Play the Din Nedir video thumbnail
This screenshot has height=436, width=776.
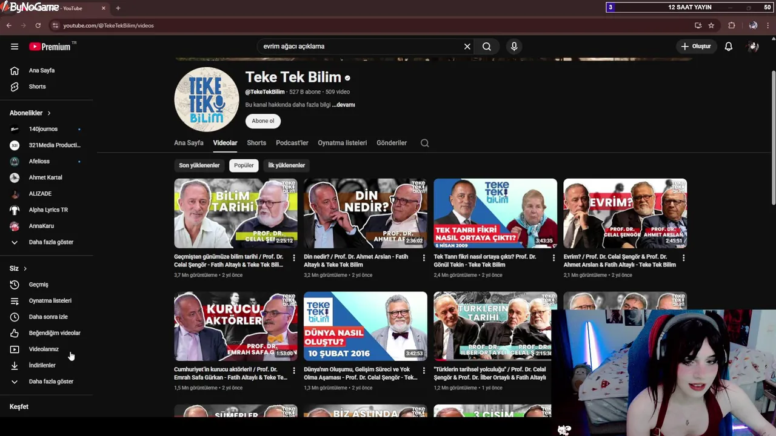tap(366, 213)
